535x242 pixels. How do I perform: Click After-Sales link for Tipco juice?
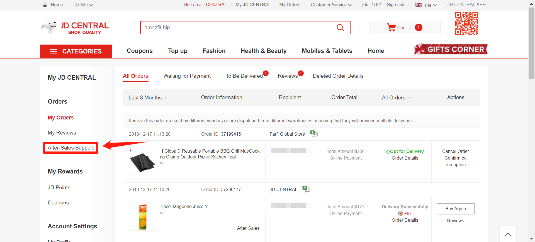248,228
